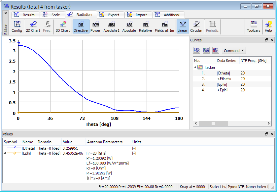Switch to the Export tab
The width and height of the screenshot is (277, 192).
pos(111,15)
